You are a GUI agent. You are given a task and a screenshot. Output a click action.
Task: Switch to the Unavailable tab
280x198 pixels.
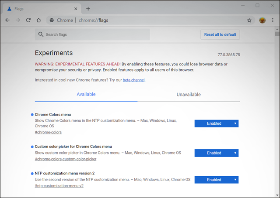(x=189, y=94)
